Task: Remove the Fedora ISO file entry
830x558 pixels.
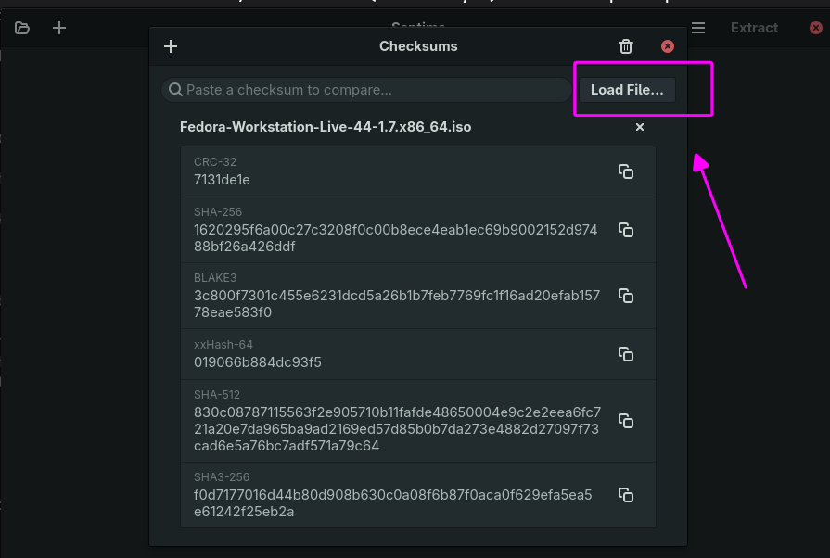Action: click(640, 127)
